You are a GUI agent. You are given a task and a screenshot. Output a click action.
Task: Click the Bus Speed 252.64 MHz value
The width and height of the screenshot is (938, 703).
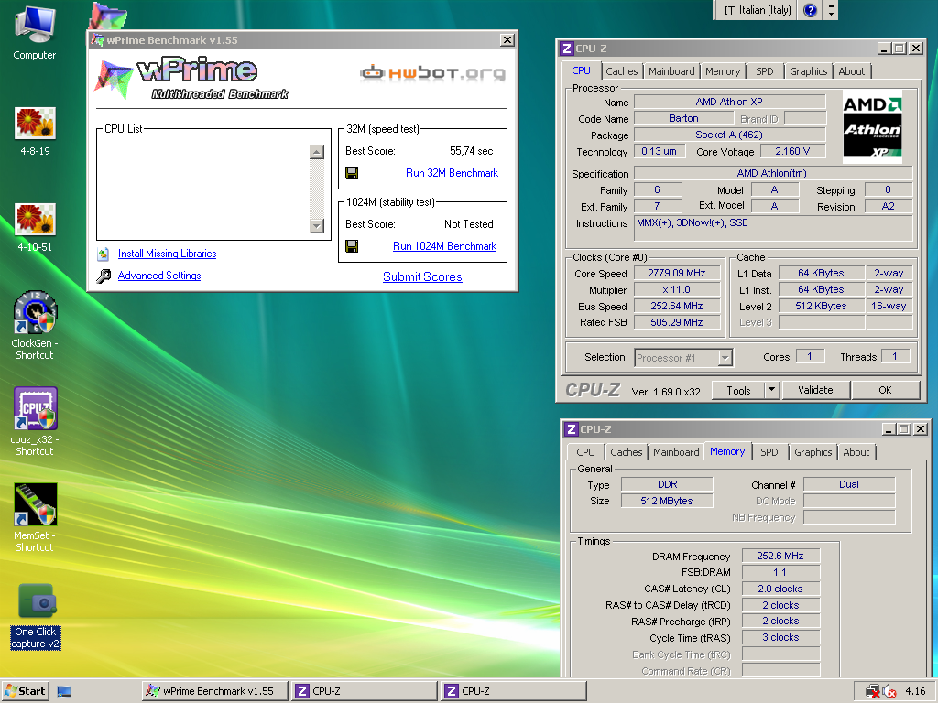(x=677, y=306)
